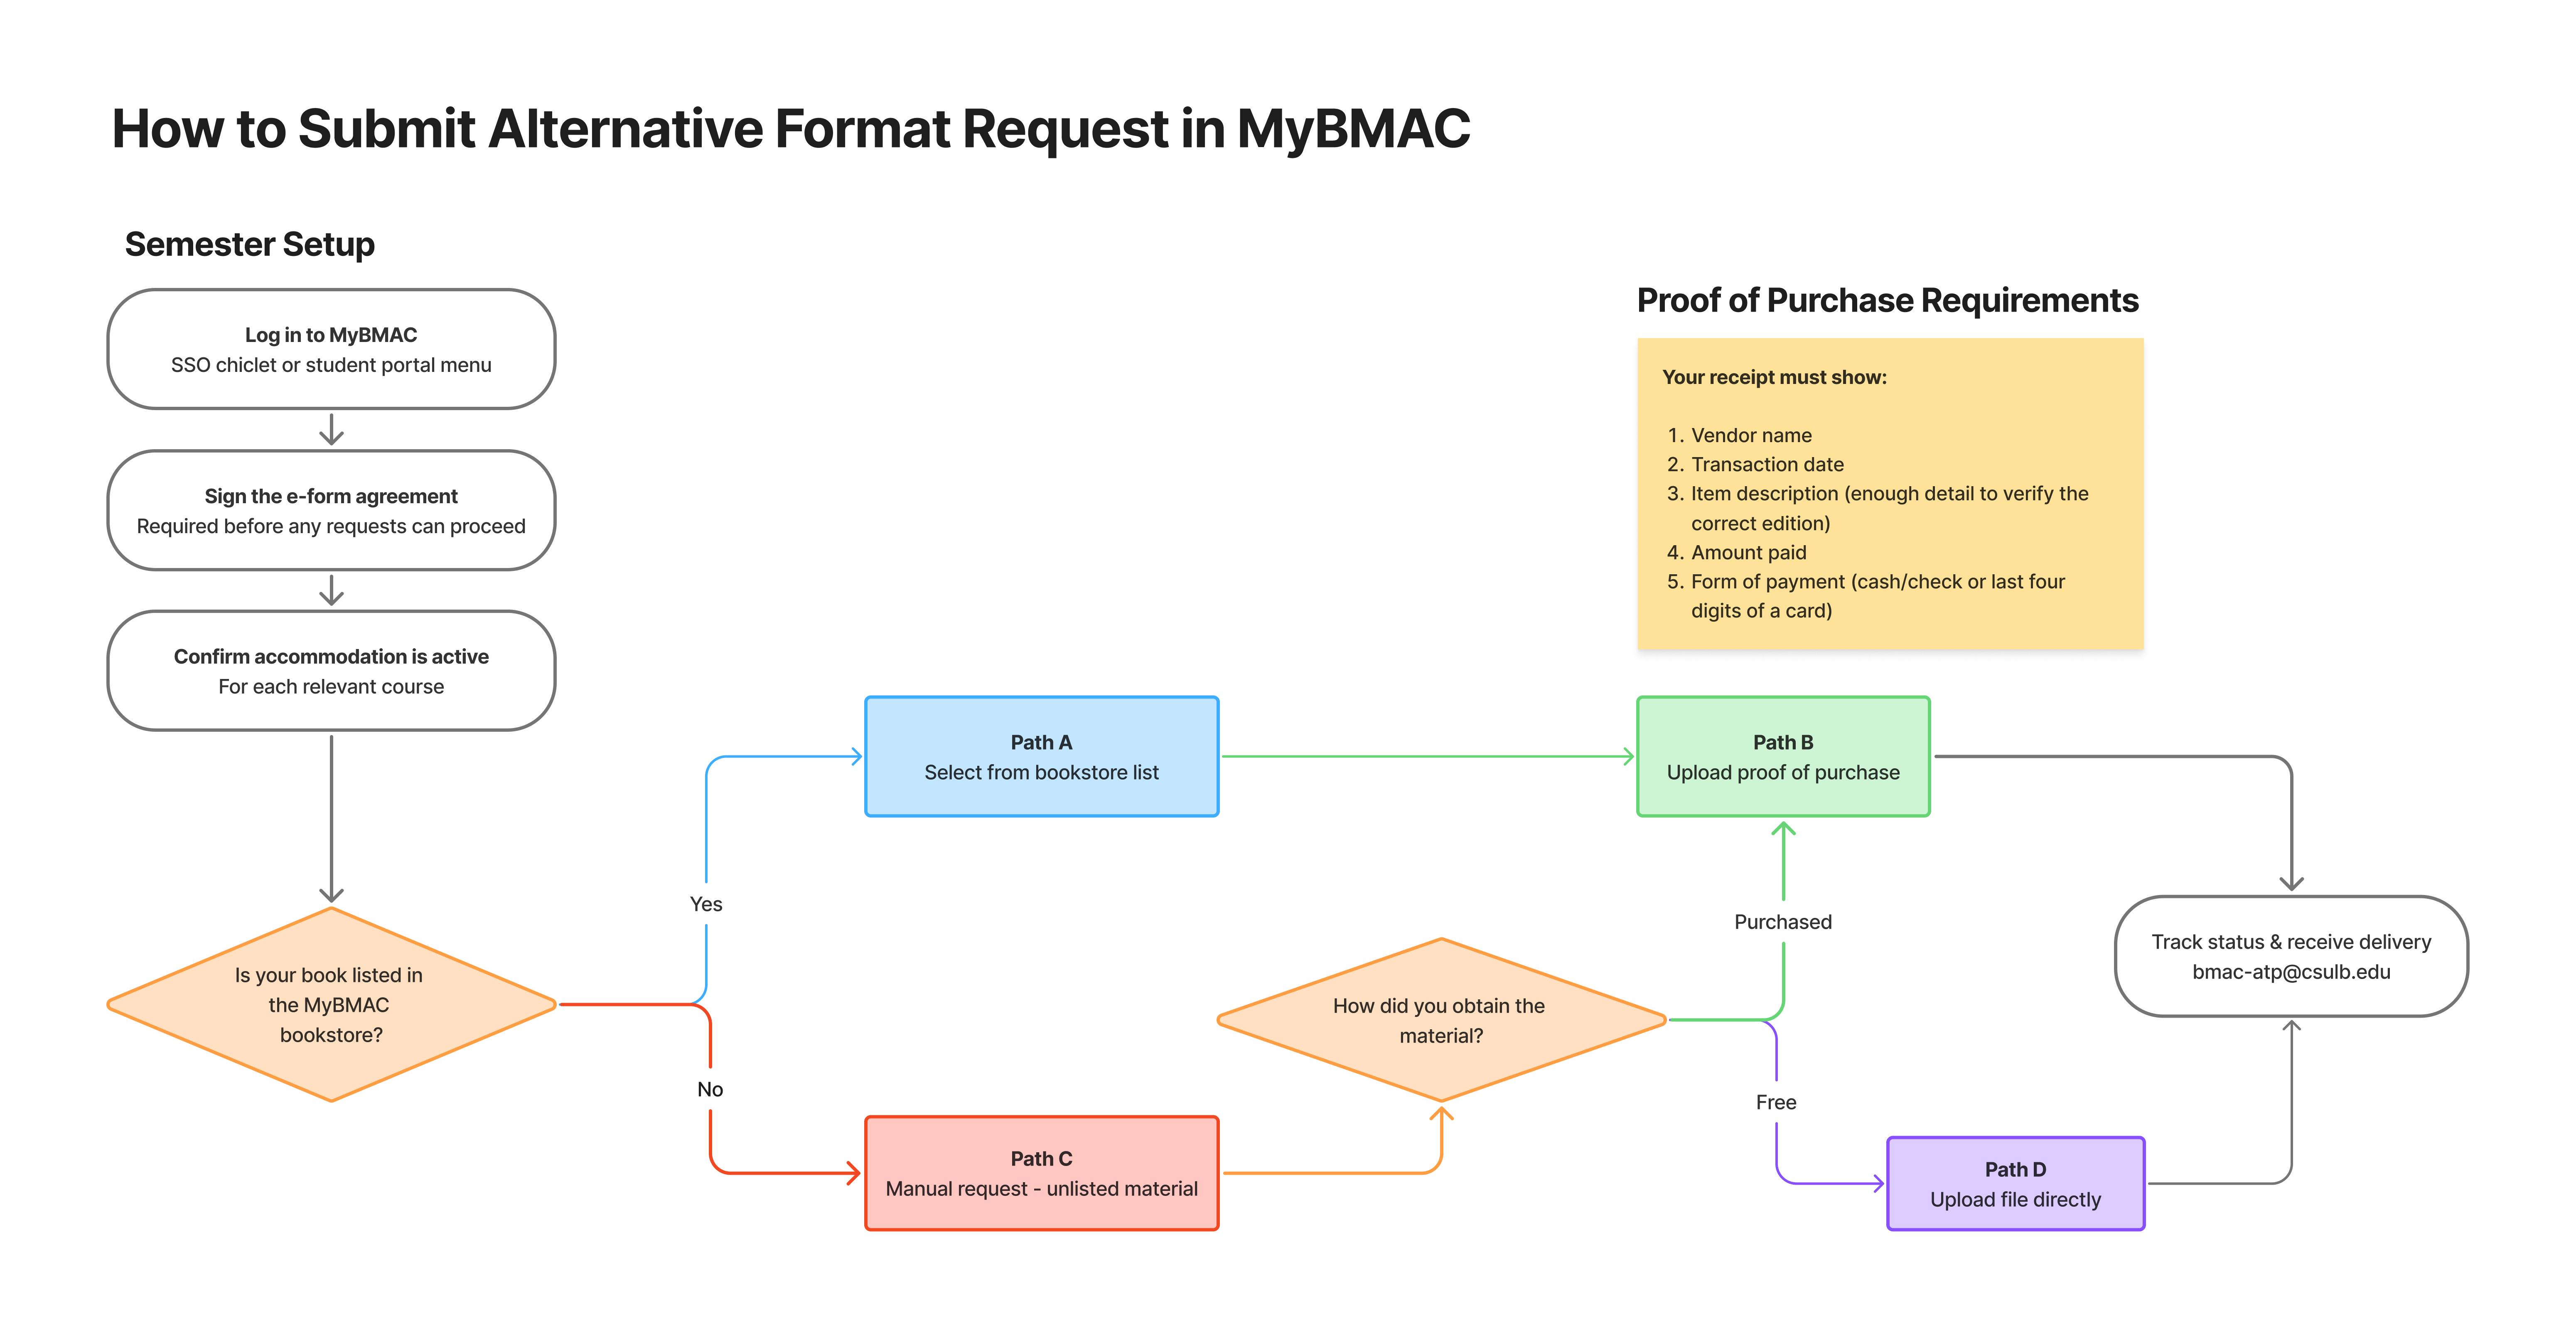Click the "Purchased" connector label
Viewport: 2576px width, 1338px height.
coord(1783,922)
